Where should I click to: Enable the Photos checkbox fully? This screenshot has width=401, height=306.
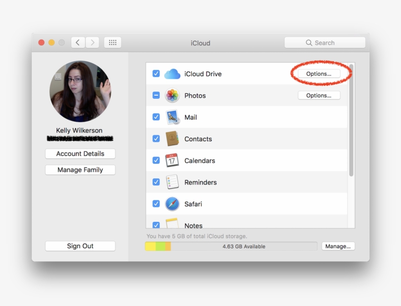tap(156, 95)
